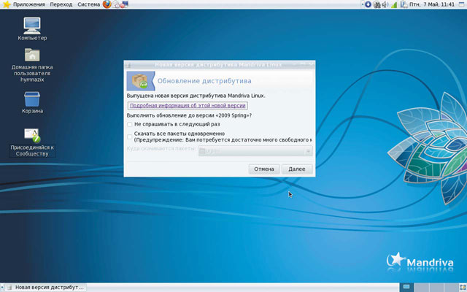467x292 pixels.
Task: Click the green network signal tray icon
Action: 394,5
